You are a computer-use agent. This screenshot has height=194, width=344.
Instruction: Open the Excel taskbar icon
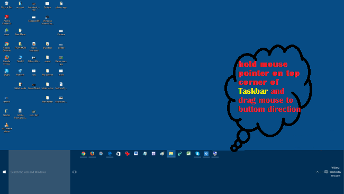click(x=189, y=154)
